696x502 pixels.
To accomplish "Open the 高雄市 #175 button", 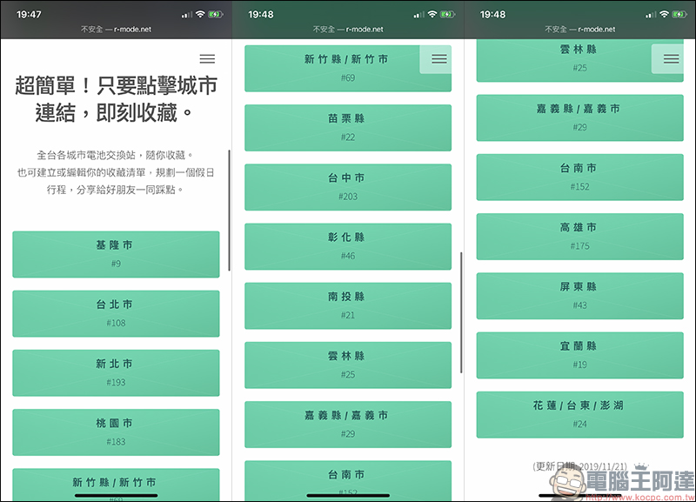I will (x=579, y=237).
